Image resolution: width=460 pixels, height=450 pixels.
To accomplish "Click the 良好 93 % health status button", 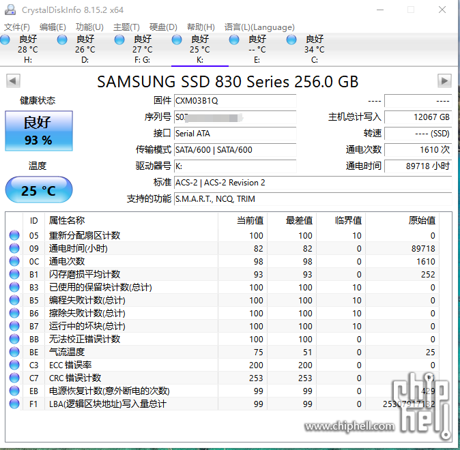I will pos(39,131).
